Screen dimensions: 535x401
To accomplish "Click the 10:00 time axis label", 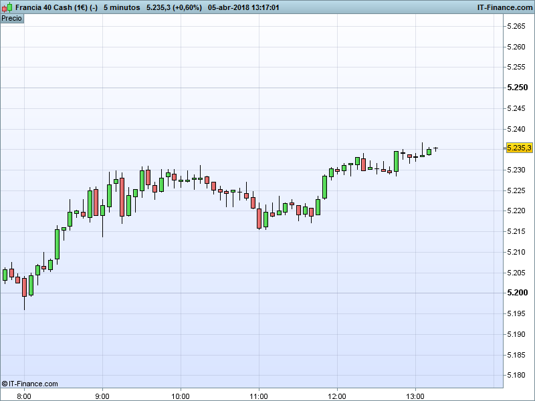I will (181, 396).
